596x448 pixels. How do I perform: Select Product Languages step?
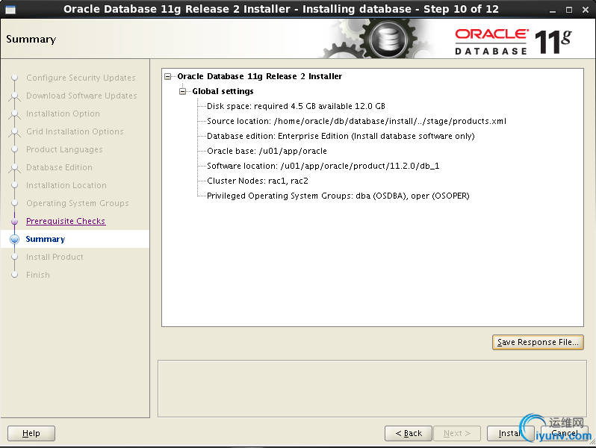click(x=64, y=149)
